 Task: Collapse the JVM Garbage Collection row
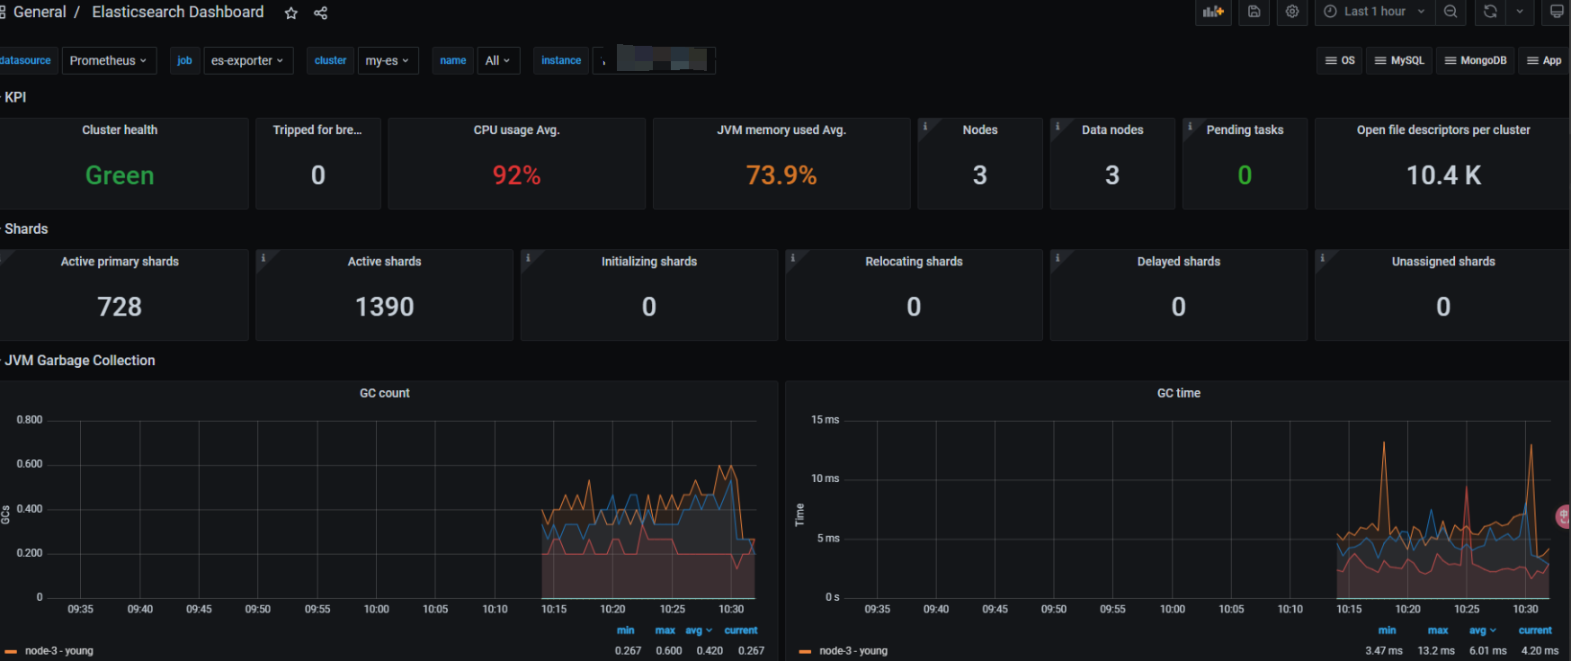click(x=79, y=361)
